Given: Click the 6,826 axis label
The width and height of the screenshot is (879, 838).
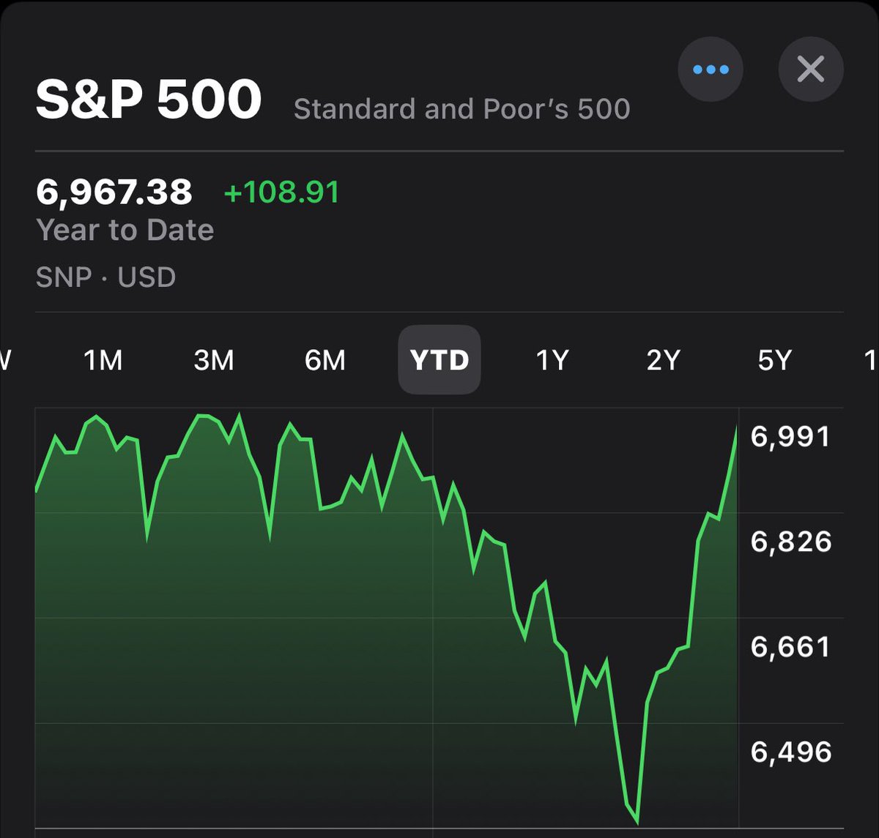Looking at the screenshot, I should [791, 542].
